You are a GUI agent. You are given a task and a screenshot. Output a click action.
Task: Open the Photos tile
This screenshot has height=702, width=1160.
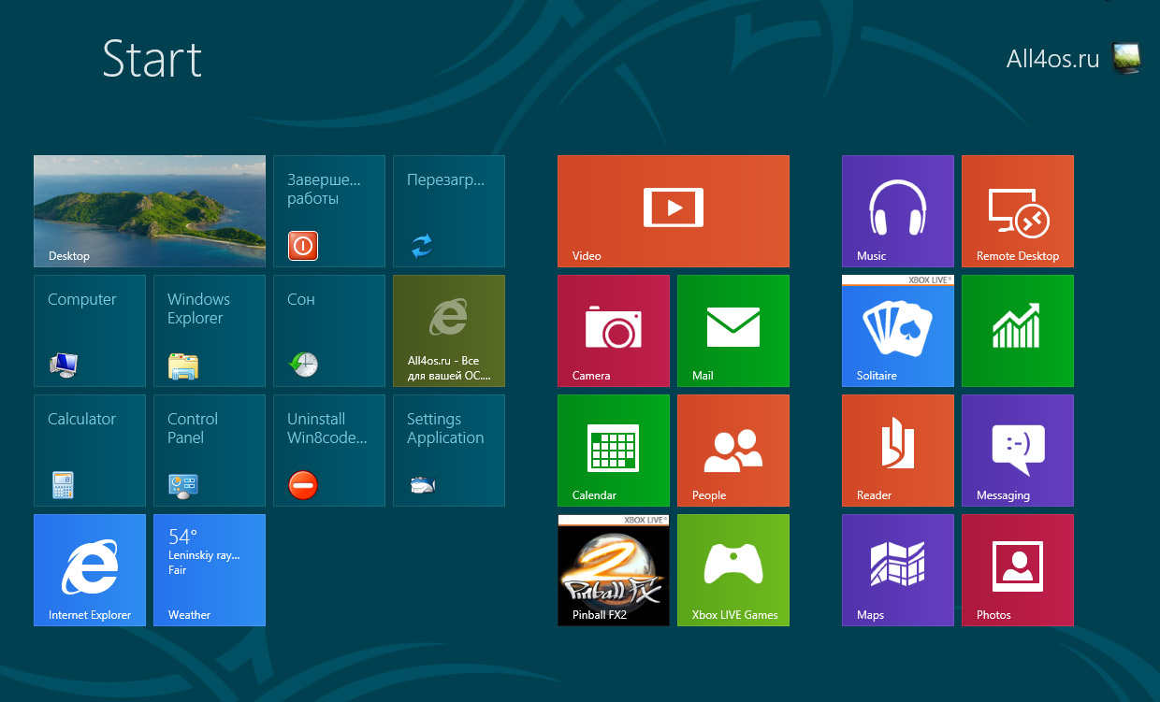pos(1018,570)
